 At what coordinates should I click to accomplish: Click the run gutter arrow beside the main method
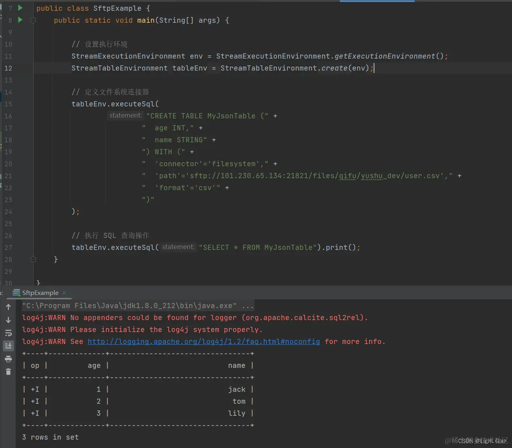[20, 20]
